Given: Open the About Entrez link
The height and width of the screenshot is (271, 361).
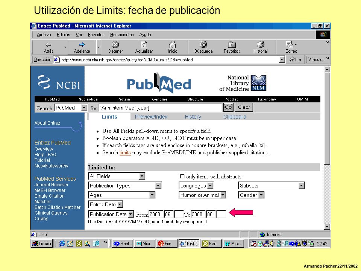Looking at the screenshot, I should tap(47, 123).
